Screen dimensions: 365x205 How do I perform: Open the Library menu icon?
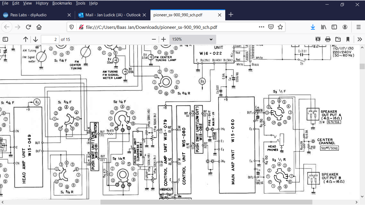click(x=324, y=27)
